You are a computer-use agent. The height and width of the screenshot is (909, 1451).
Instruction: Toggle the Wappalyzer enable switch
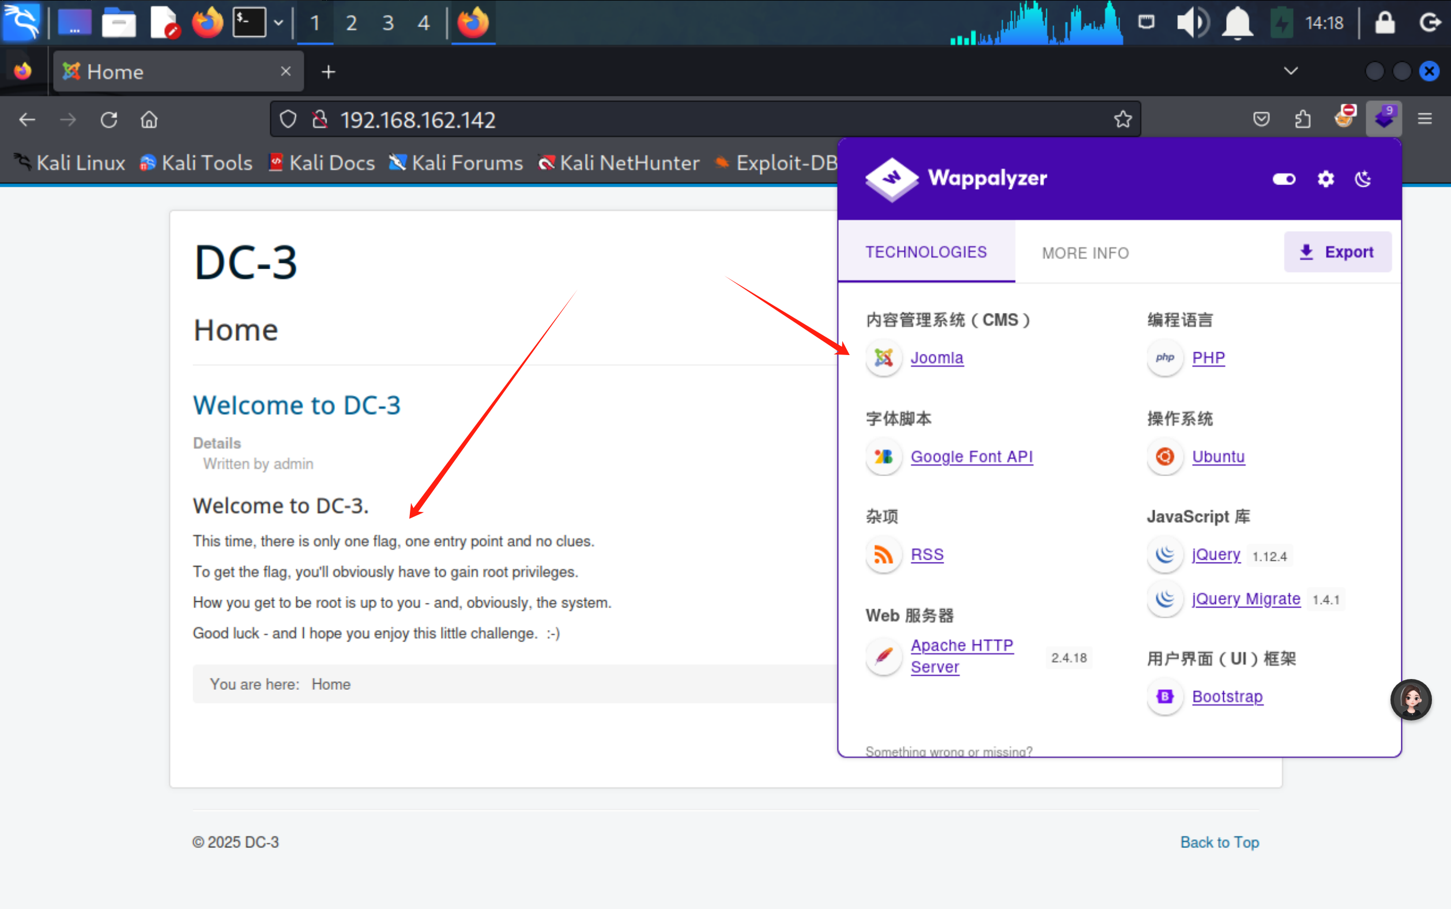tap(1284, 179)
